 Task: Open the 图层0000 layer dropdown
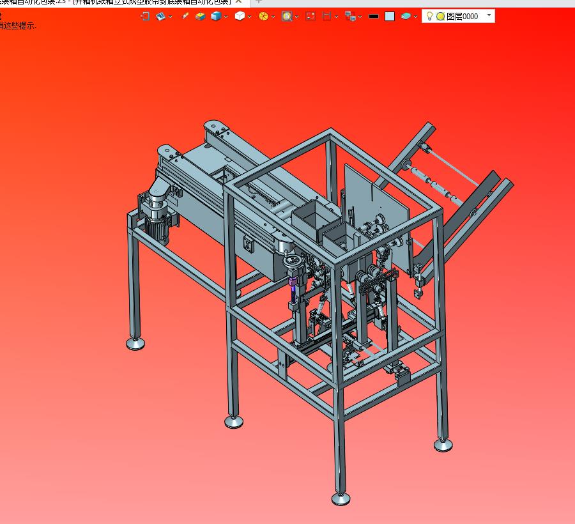[x=489, y=15]
